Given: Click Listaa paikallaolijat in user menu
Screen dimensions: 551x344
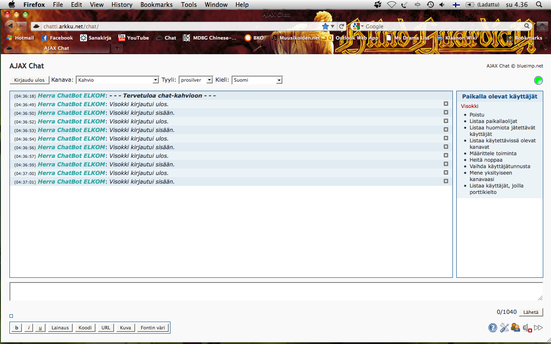Looking at the screenshot, I should [x=493, y=121].
